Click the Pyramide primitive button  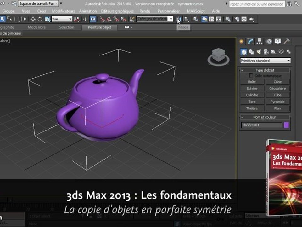(x=277, y=102)
